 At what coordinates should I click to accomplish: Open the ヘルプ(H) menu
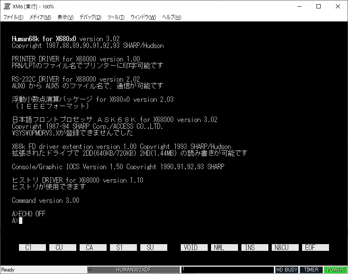coord(171,17)
